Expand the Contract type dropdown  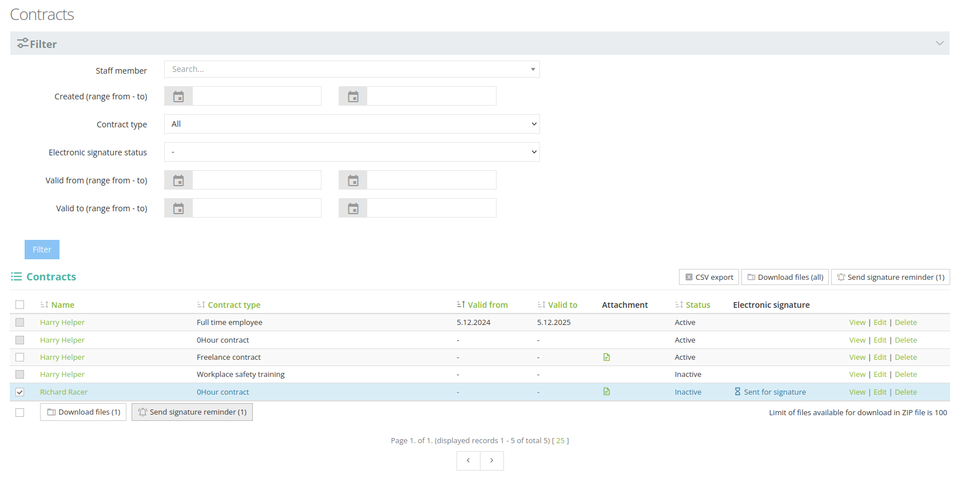(x=352, y=124)
